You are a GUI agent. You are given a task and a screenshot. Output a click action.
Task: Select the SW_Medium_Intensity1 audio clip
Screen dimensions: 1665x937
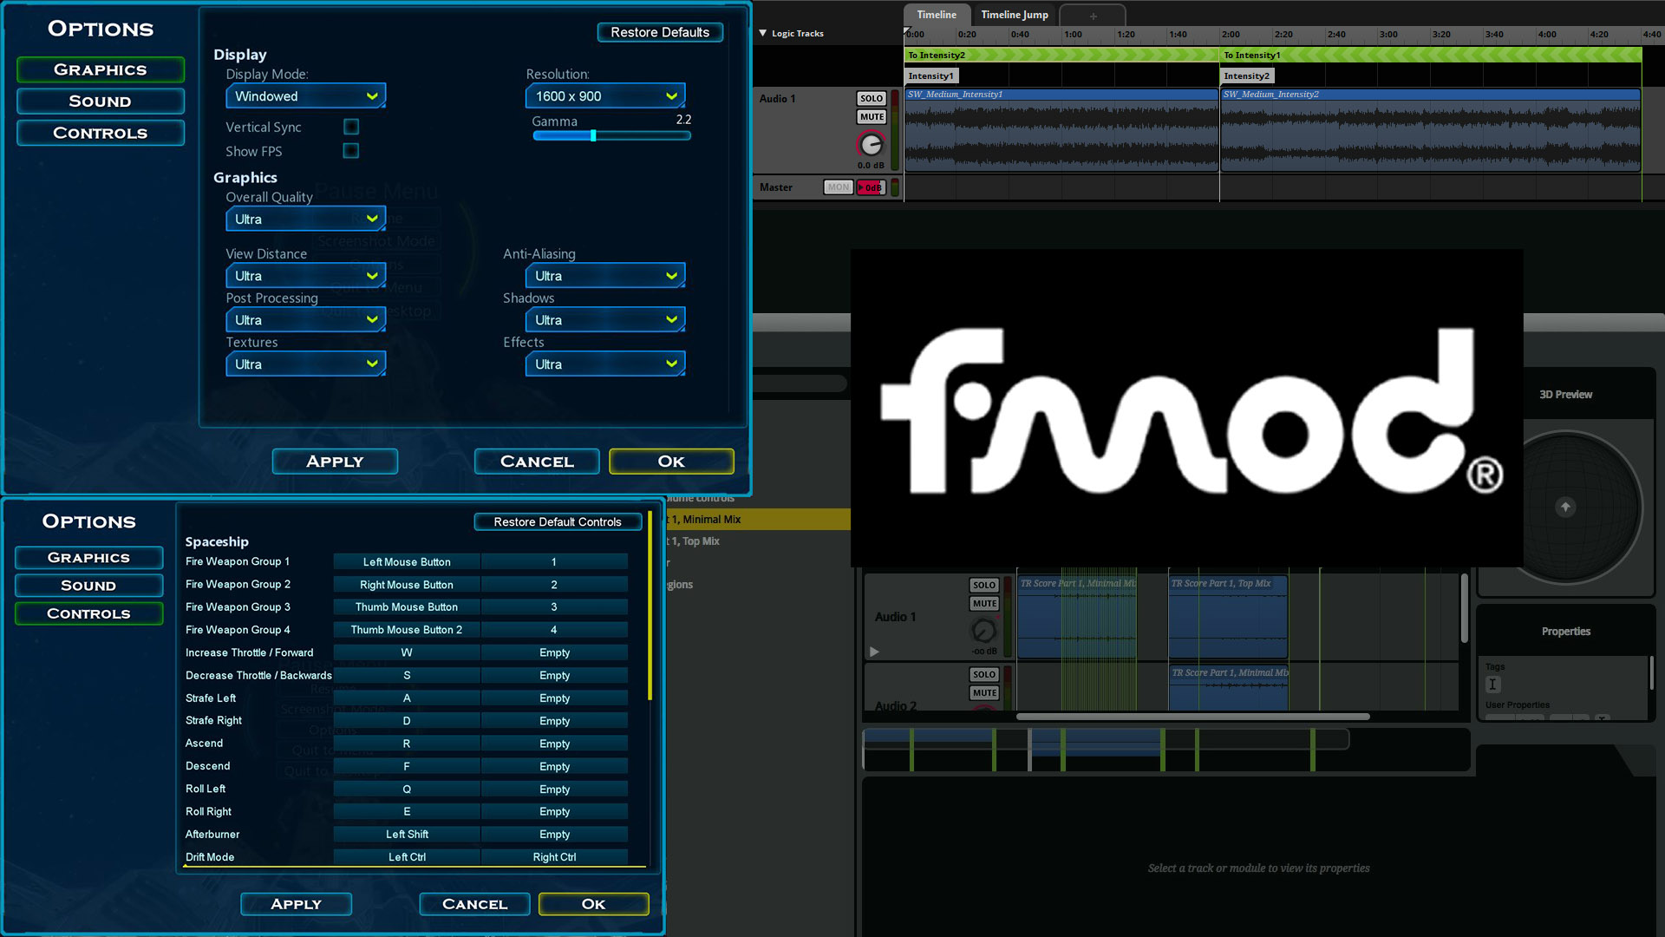pos(1061,128)
